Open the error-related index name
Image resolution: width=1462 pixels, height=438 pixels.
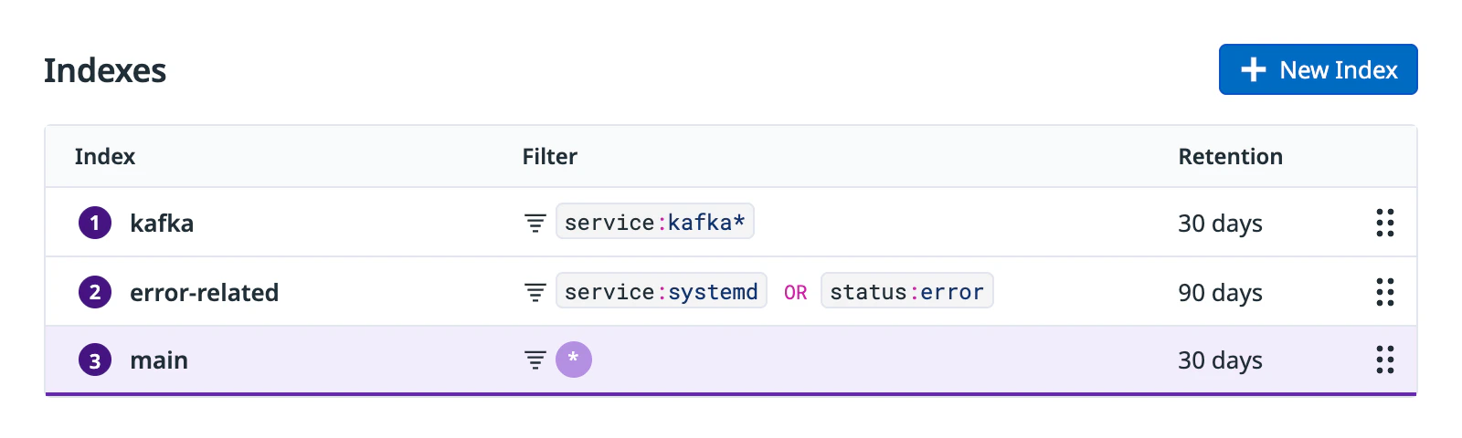pos(204,293)
